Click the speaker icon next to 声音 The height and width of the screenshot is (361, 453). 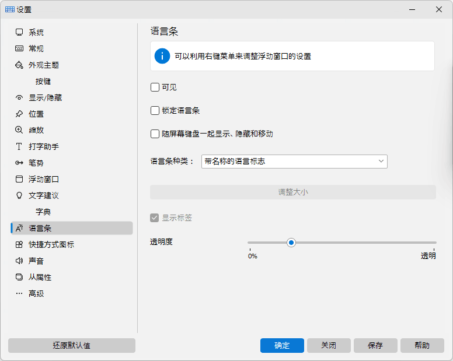tap(19, 261)
